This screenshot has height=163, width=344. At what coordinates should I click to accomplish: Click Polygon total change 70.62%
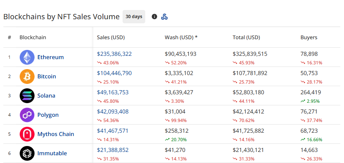(244, 120)
